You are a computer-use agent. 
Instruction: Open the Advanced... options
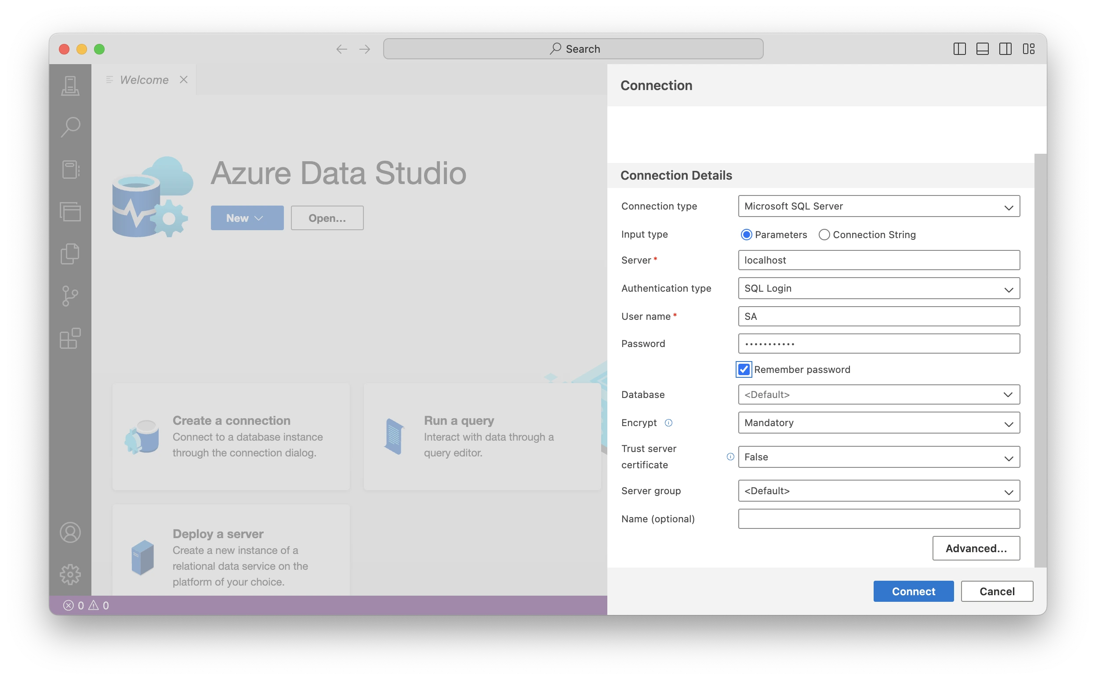977,549
